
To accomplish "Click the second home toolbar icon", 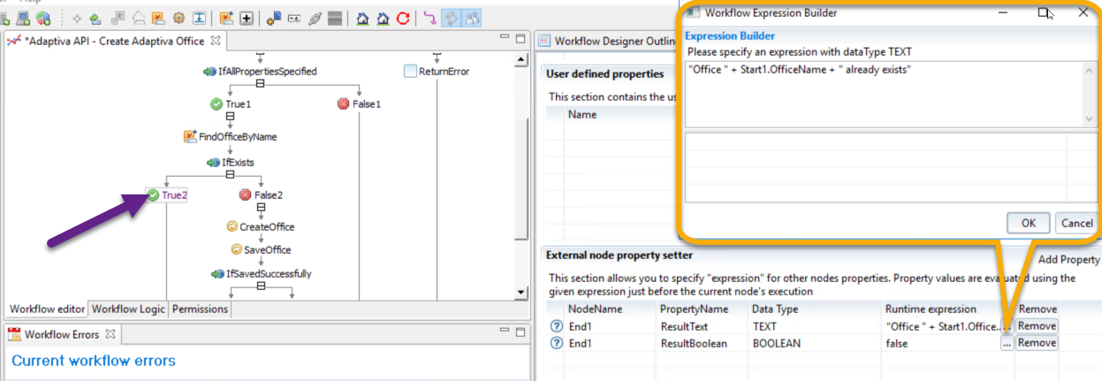I will click(383, 18).
